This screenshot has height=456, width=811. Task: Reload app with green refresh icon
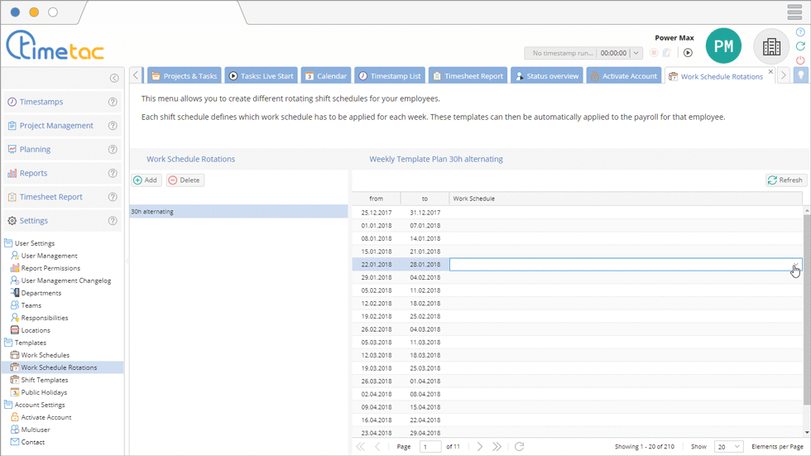(x=800, y=46)
